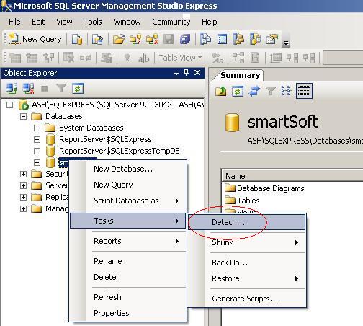Expand the ReportServer$SQLExpressTempDB node

click(37, 151)
